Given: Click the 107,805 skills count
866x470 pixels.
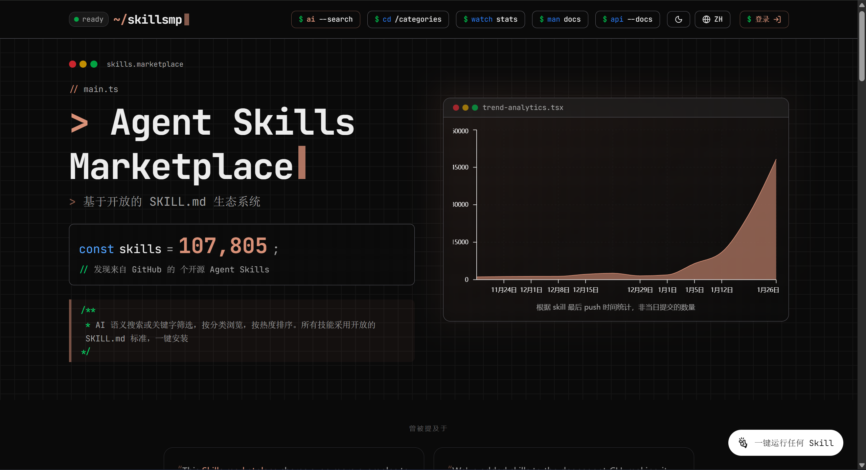Looking at the screenshot, I should pos(223,246).
